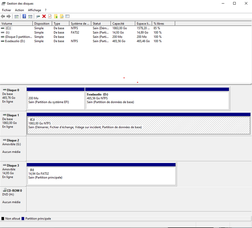Select the (C:) volume row
The image size is (252, 228).
pyautogui.click(x=88, y=28)
